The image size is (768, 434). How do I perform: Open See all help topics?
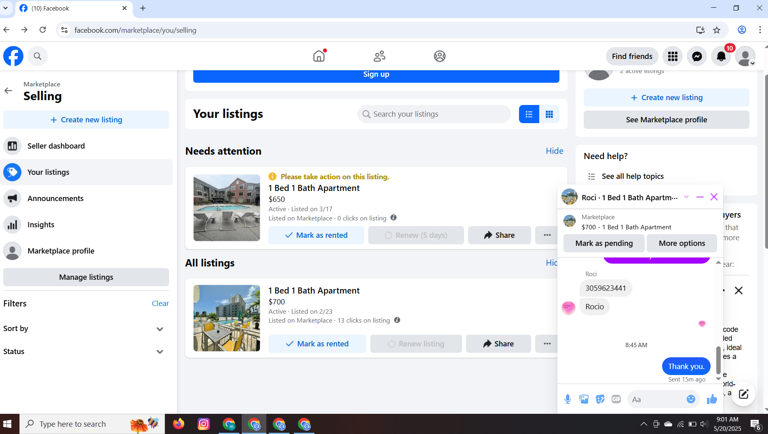[x=633, y=176]
